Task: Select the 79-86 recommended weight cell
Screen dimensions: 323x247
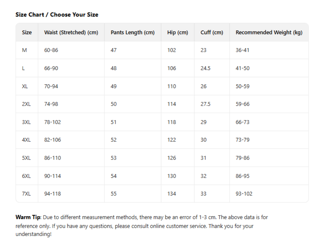Action: tap(243, 158)
